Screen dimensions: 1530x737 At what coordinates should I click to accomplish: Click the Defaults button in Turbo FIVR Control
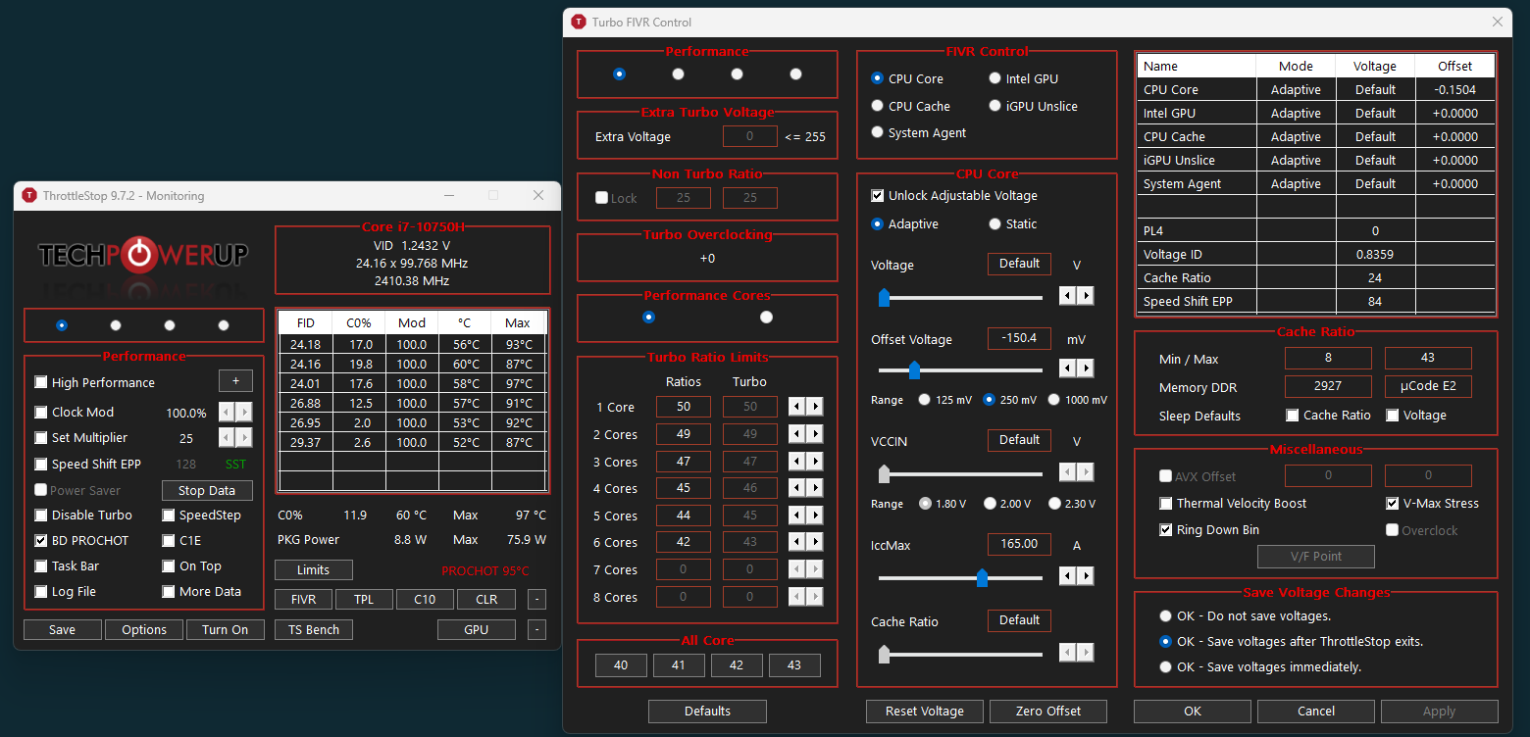(707, 712)
